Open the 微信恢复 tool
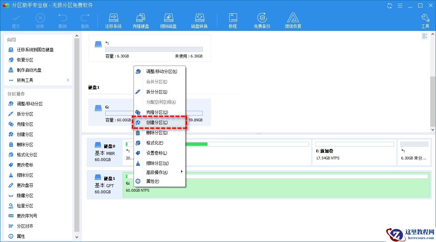Screen dimensions: 436x242 [293, 20]
